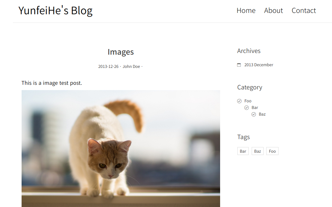Screen dimensions: 332x207
Task: Click the check-circle icon next to Baz category
Action: [x=254, y=114]
